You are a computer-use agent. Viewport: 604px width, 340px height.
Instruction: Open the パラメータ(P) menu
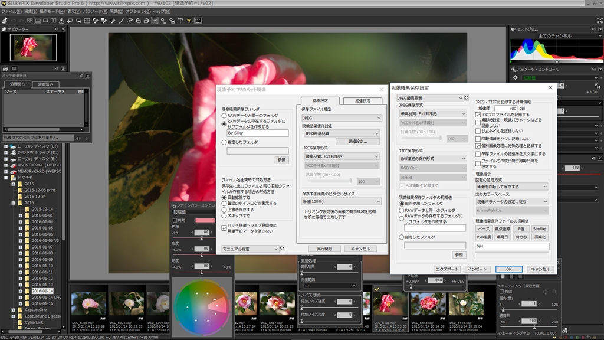tap(94, 11)
